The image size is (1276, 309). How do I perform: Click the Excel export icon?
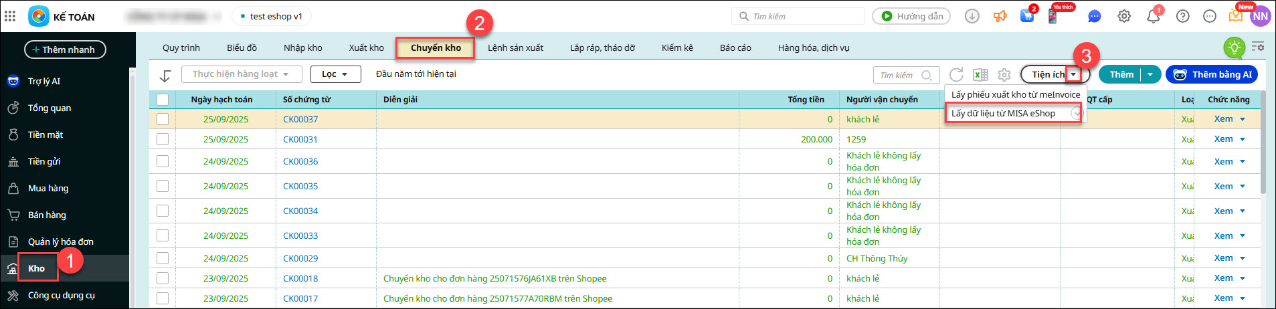(x=980, y=75)
